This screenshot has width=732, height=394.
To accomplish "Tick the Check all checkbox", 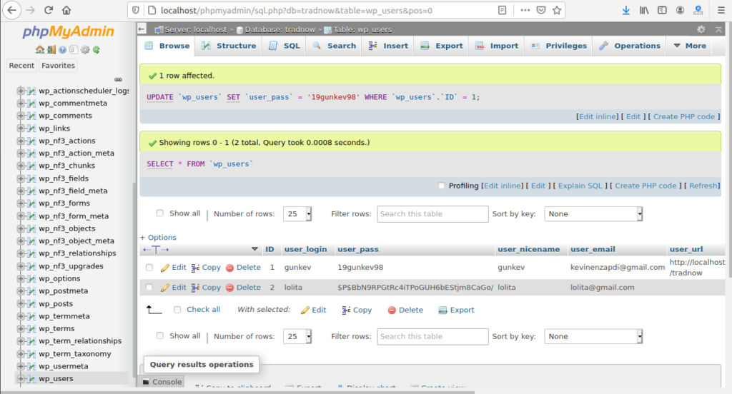I will [x=177, y=310].
